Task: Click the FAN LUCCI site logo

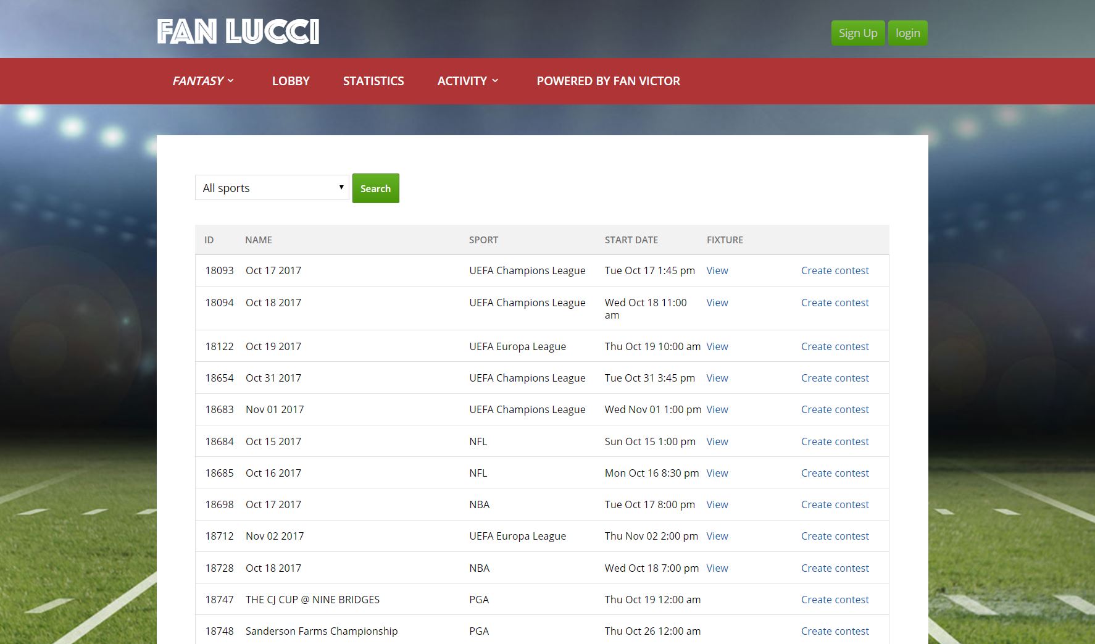Action: point(238,31)
